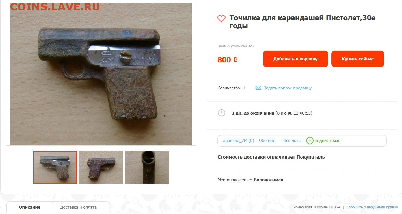Viewport: 402px width, 214px height.
Task: Open seller profile agamma_2M
Action: point(239,141)
